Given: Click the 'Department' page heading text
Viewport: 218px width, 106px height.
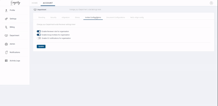Looking at the screenshot, I should [x=42, y=10].
